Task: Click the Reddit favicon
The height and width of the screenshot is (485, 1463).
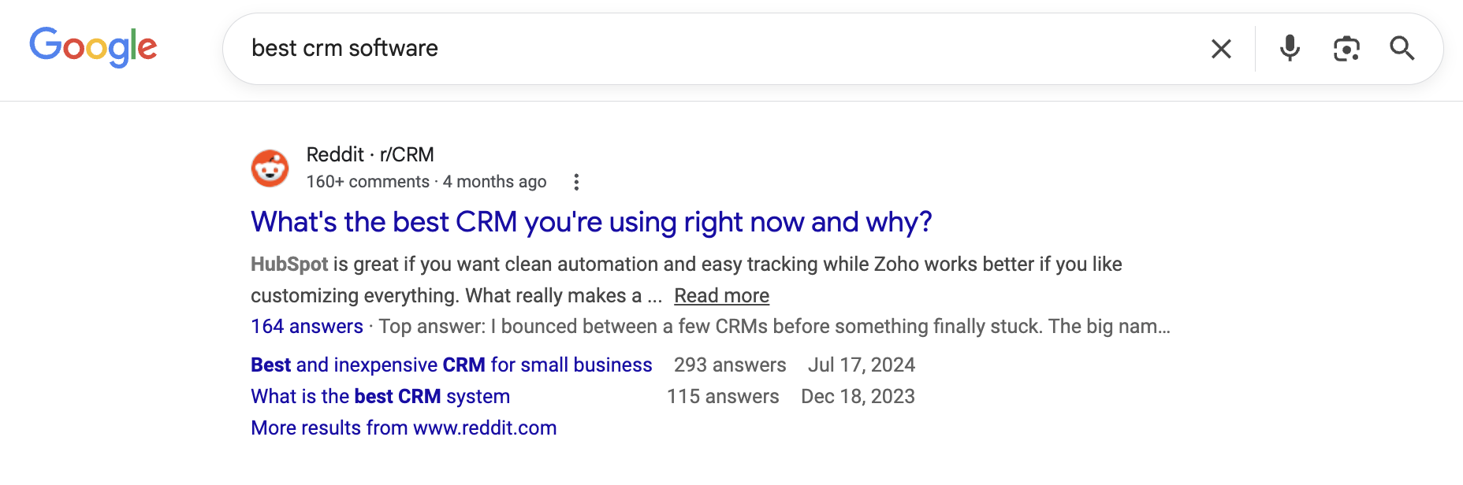Action: pos(270,168)
